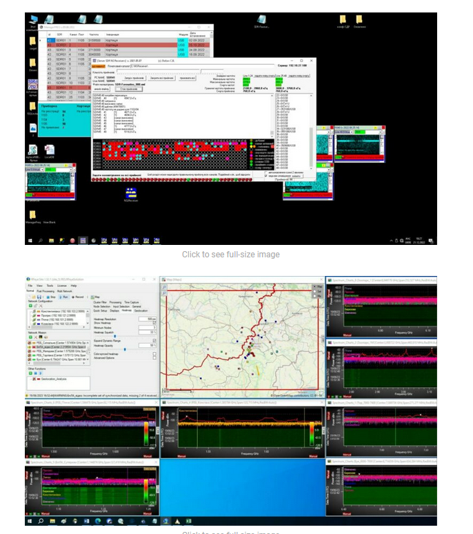Image resolution: width=473 pixels, height=534 pixels.
Task: Open the NGReceiver desktop icon
Action: point(131,193)
